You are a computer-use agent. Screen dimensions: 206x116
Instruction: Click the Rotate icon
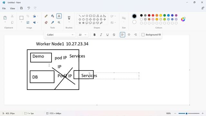(x=34, y=16)
